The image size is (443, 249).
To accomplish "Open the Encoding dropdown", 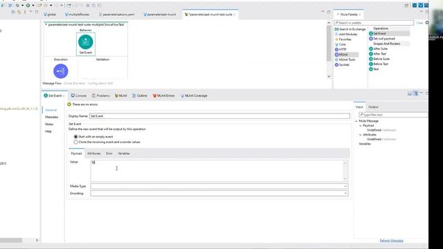I will [x=345, y=194].
